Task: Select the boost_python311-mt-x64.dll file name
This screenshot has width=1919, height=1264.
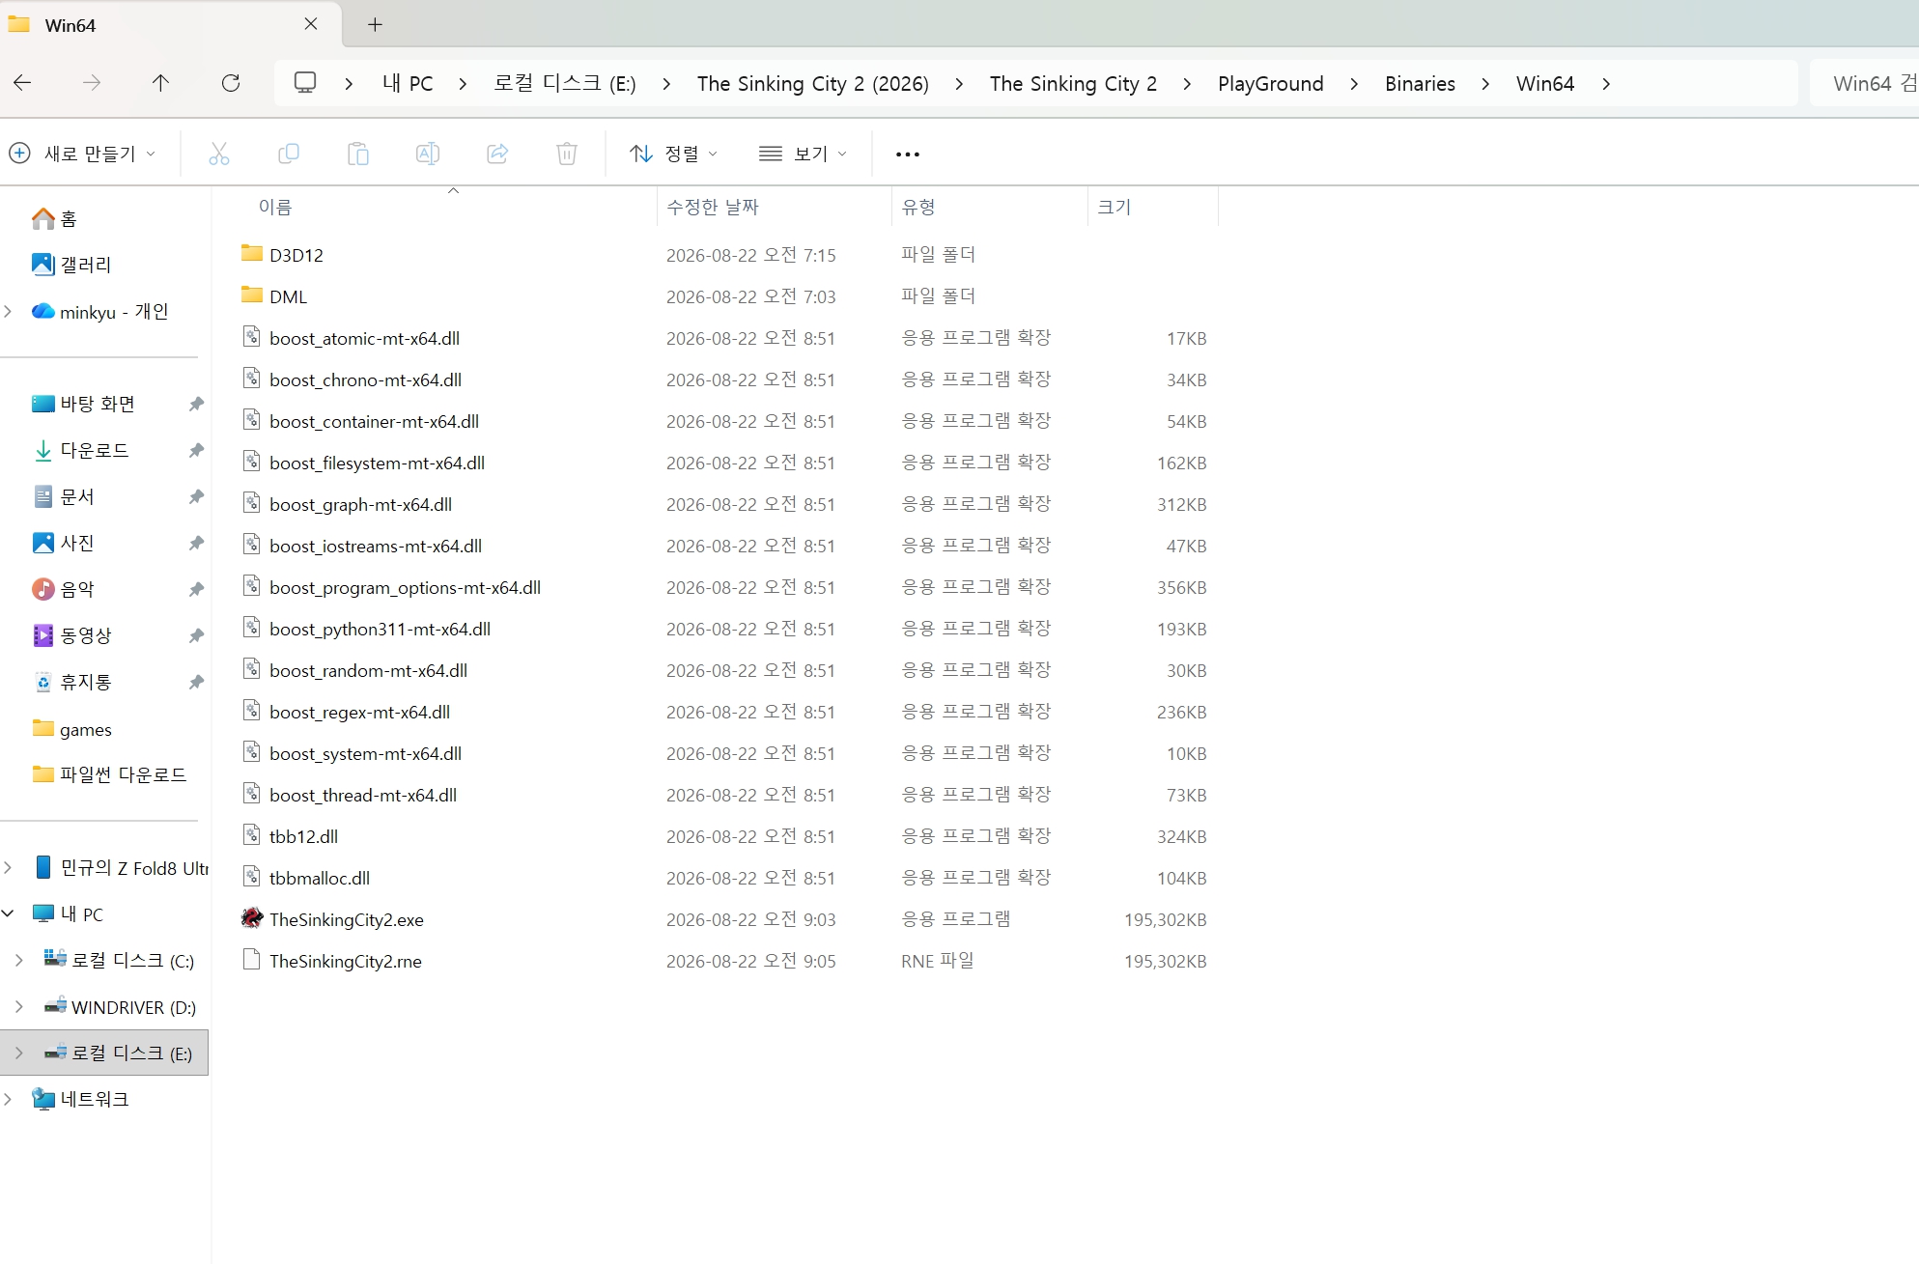Action: (380, 629)
